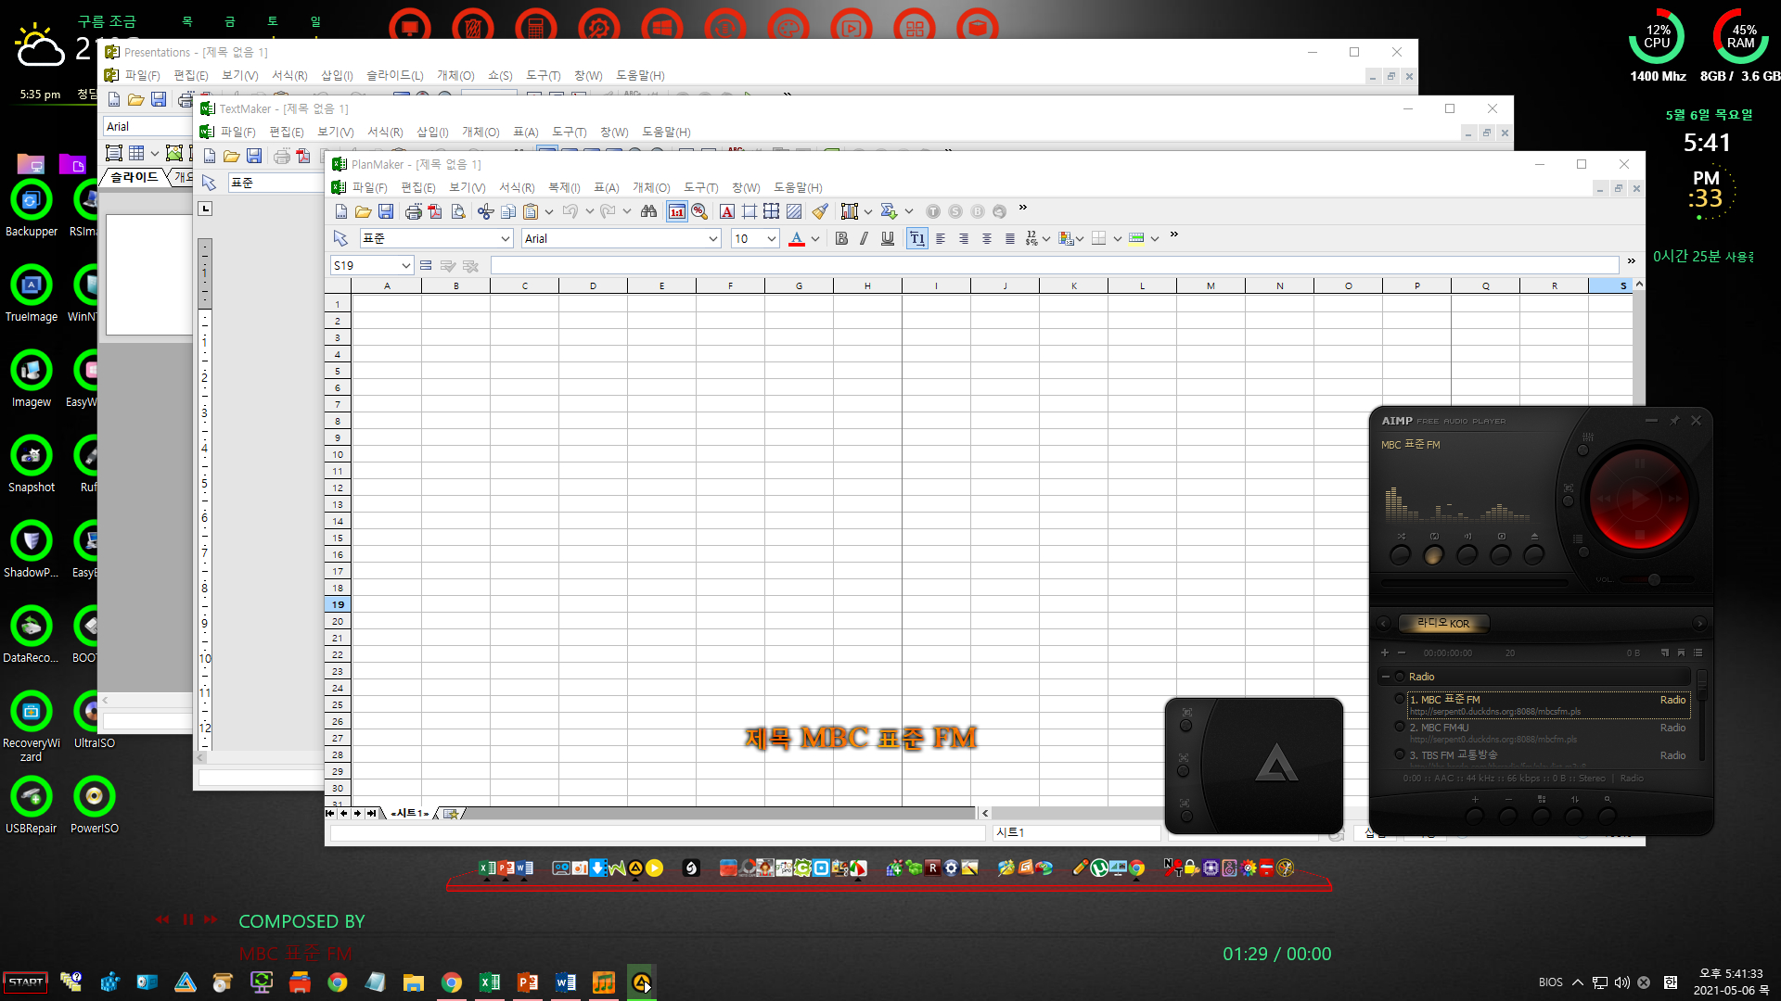1781x1001 pixels.
Task: Click the Open file folder icon in PlanMaker
Action: point(363,211)
